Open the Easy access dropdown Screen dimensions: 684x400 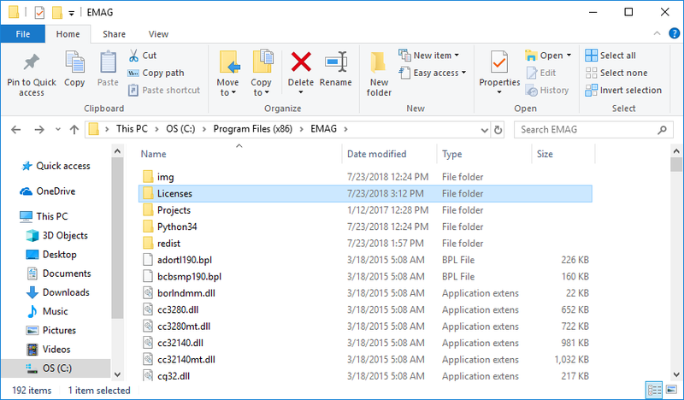433,73
